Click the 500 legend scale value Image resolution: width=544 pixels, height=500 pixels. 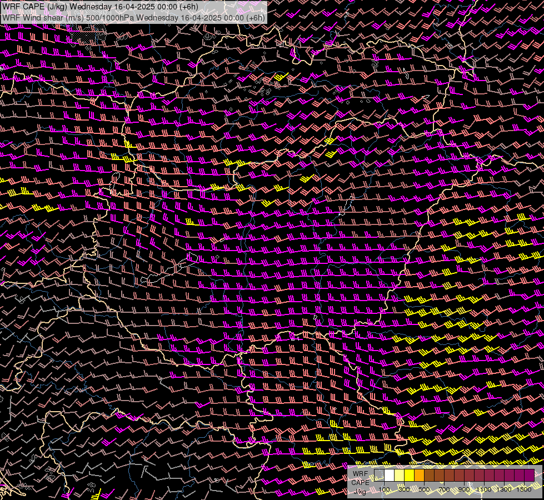click(x=424, y=489)
